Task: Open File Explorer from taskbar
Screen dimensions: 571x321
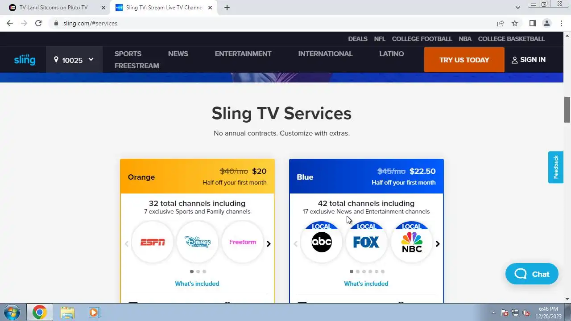Action: point(67,313)
